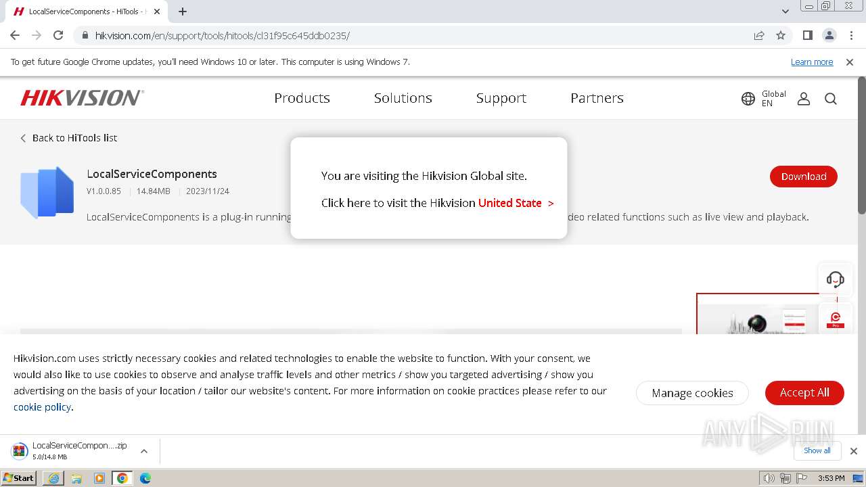The width and height of the screenshot is (866, 487).
Task: Open the volume control in system tray
Action: 769,478
